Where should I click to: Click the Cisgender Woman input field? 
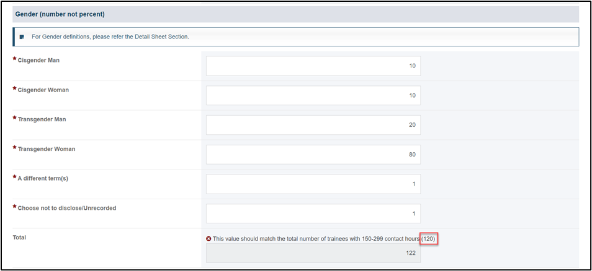[313, 95]
